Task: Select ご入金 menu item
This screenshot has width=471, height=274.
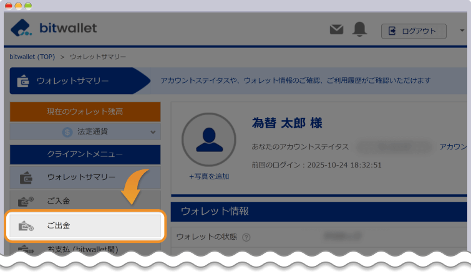Action: tap(85, 201)
